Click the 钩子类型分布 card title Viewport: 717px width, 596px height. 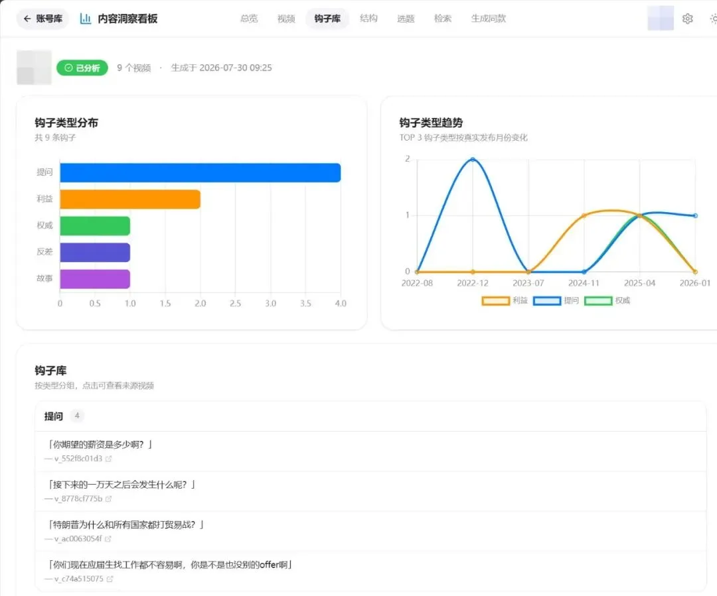66,123
